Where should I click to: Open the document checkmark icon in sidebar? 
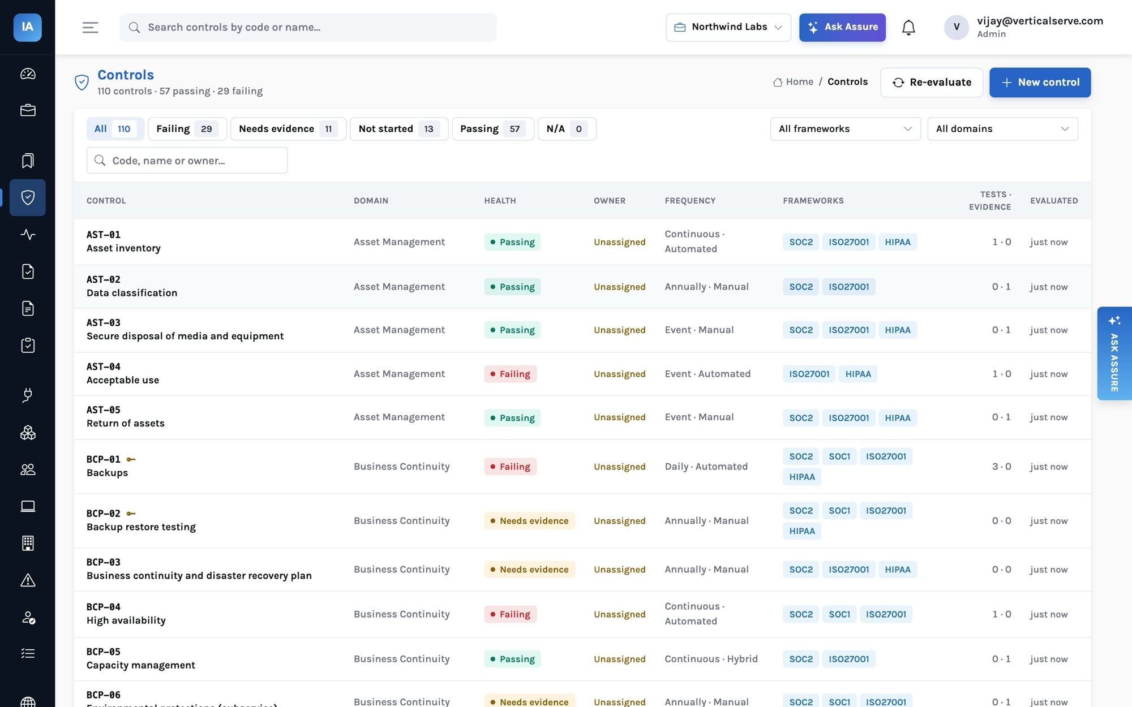click(x=28, y=271)
